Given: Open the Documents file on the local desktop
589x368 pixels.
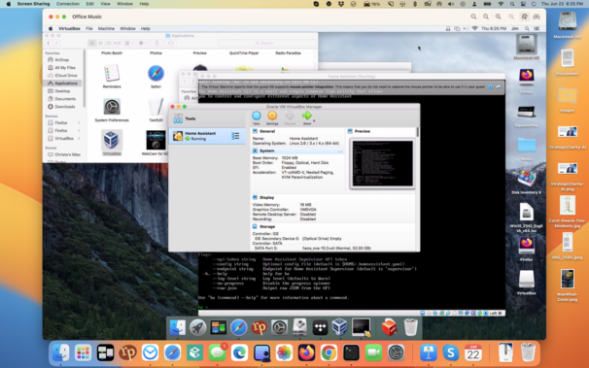Looking at the screenshot, I should click(x=568, y=59).
